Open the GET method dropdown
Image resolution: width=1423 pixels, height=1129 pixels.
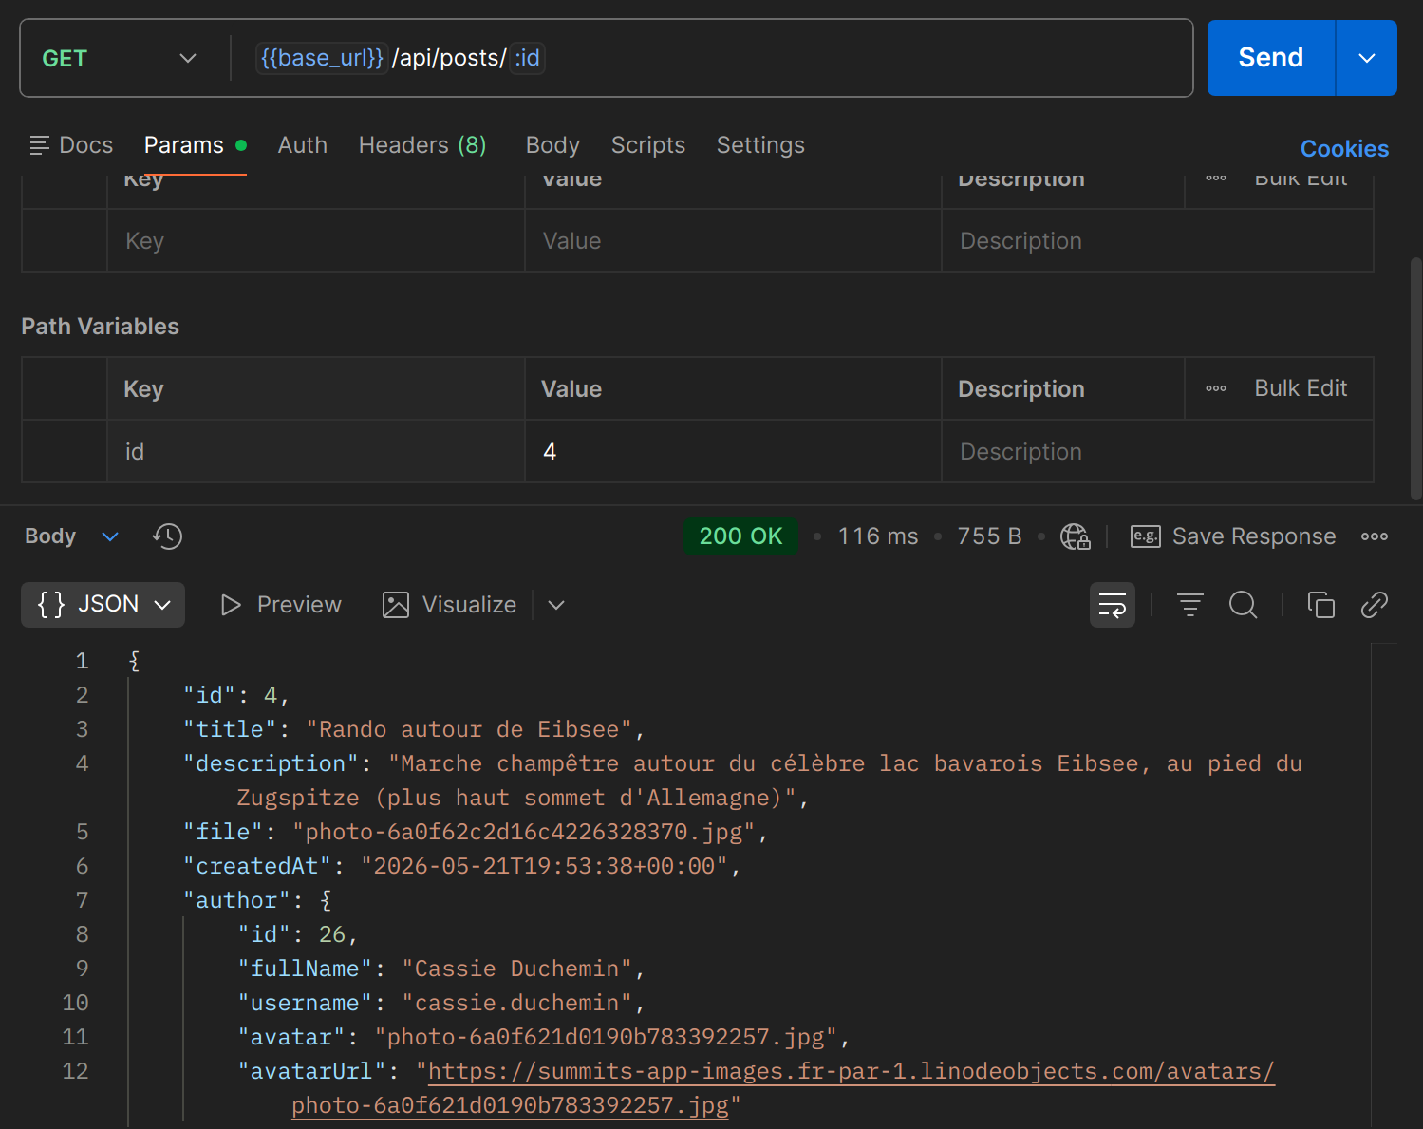click(x=119, y=58)
